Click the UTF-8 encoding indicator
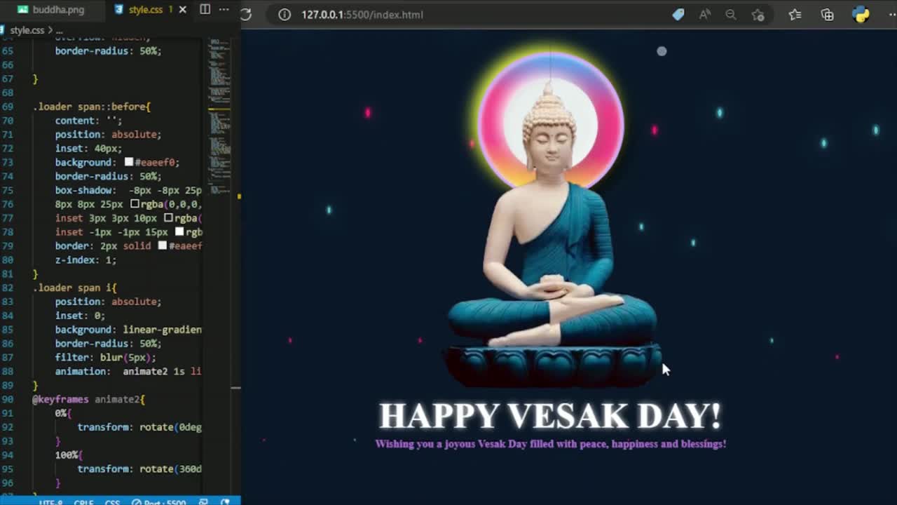Viewport: 897px width, 505px height. tap(51, 502)
